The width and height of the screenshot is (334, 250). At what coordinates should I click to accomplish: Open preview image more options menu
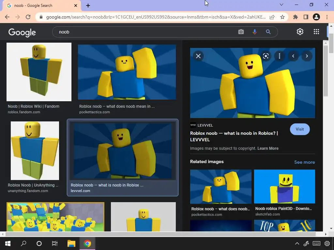[280, 56]
